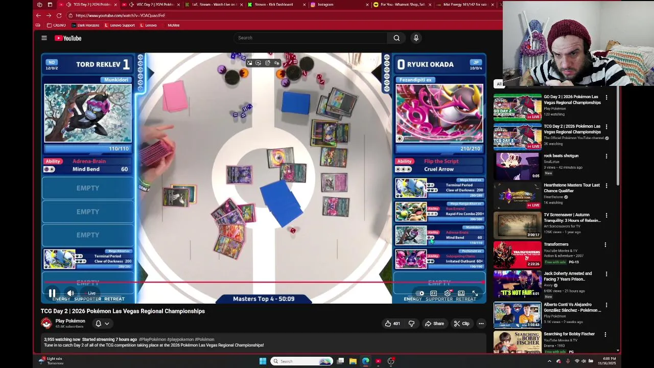Go to the YouTube home logo
654x368 pixels.
coord(68,38)
